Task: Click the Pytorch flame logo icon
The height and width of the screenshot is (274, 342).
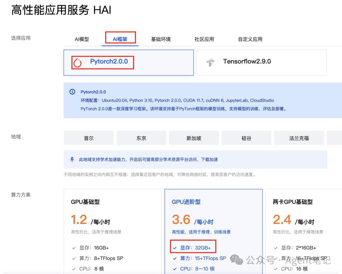Action: (78, 63)
